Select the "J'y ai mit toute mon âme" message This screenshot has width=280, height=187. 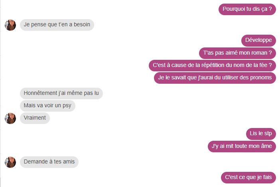[242, 146]
